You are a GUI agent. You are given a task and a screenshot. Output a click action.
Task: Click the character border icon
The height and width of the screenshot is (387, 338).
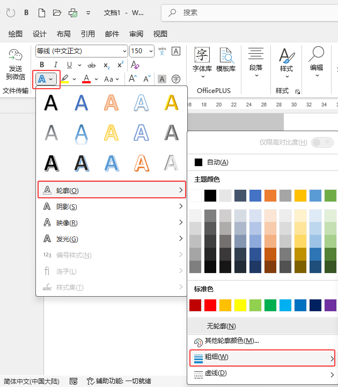(x=176, y=51)
